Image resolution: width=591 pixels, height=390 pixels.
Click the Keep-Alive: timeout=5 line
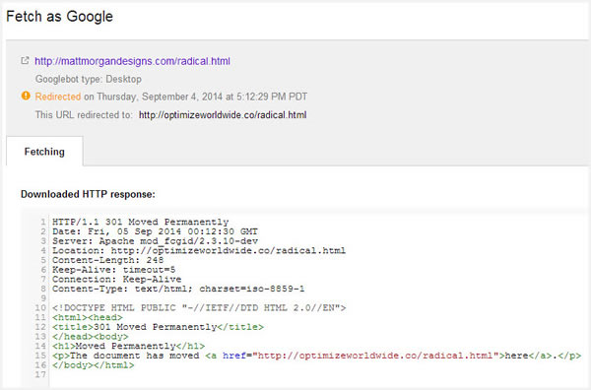tap(114, 270)
